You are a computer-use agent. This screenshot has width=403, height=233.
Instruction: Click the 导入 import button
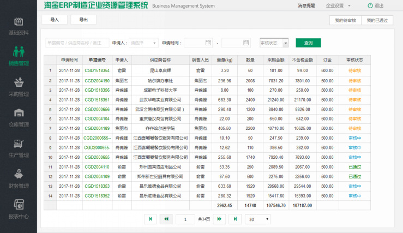[54, 19]
